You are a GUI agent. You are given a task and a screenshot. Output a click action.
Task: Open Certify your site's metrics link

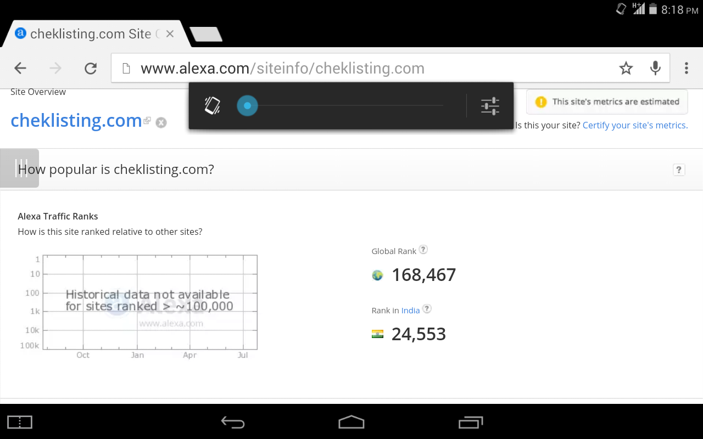635,125
